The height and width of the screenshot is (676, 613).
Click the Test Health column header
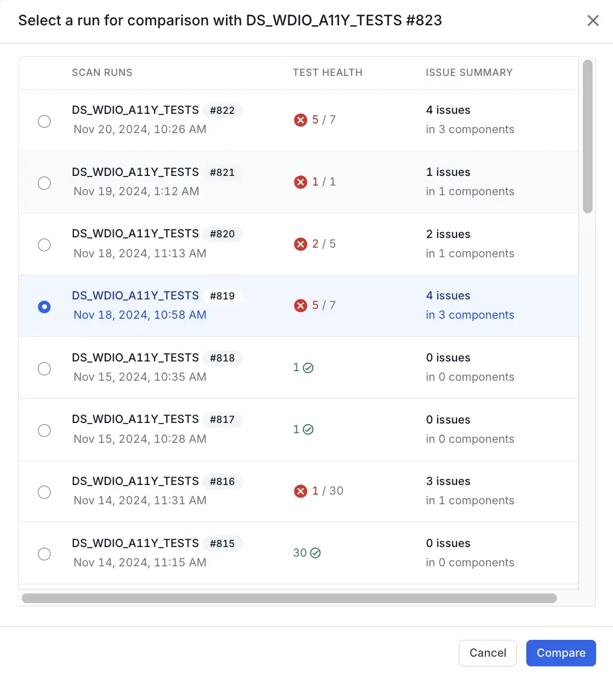point(328,72)
